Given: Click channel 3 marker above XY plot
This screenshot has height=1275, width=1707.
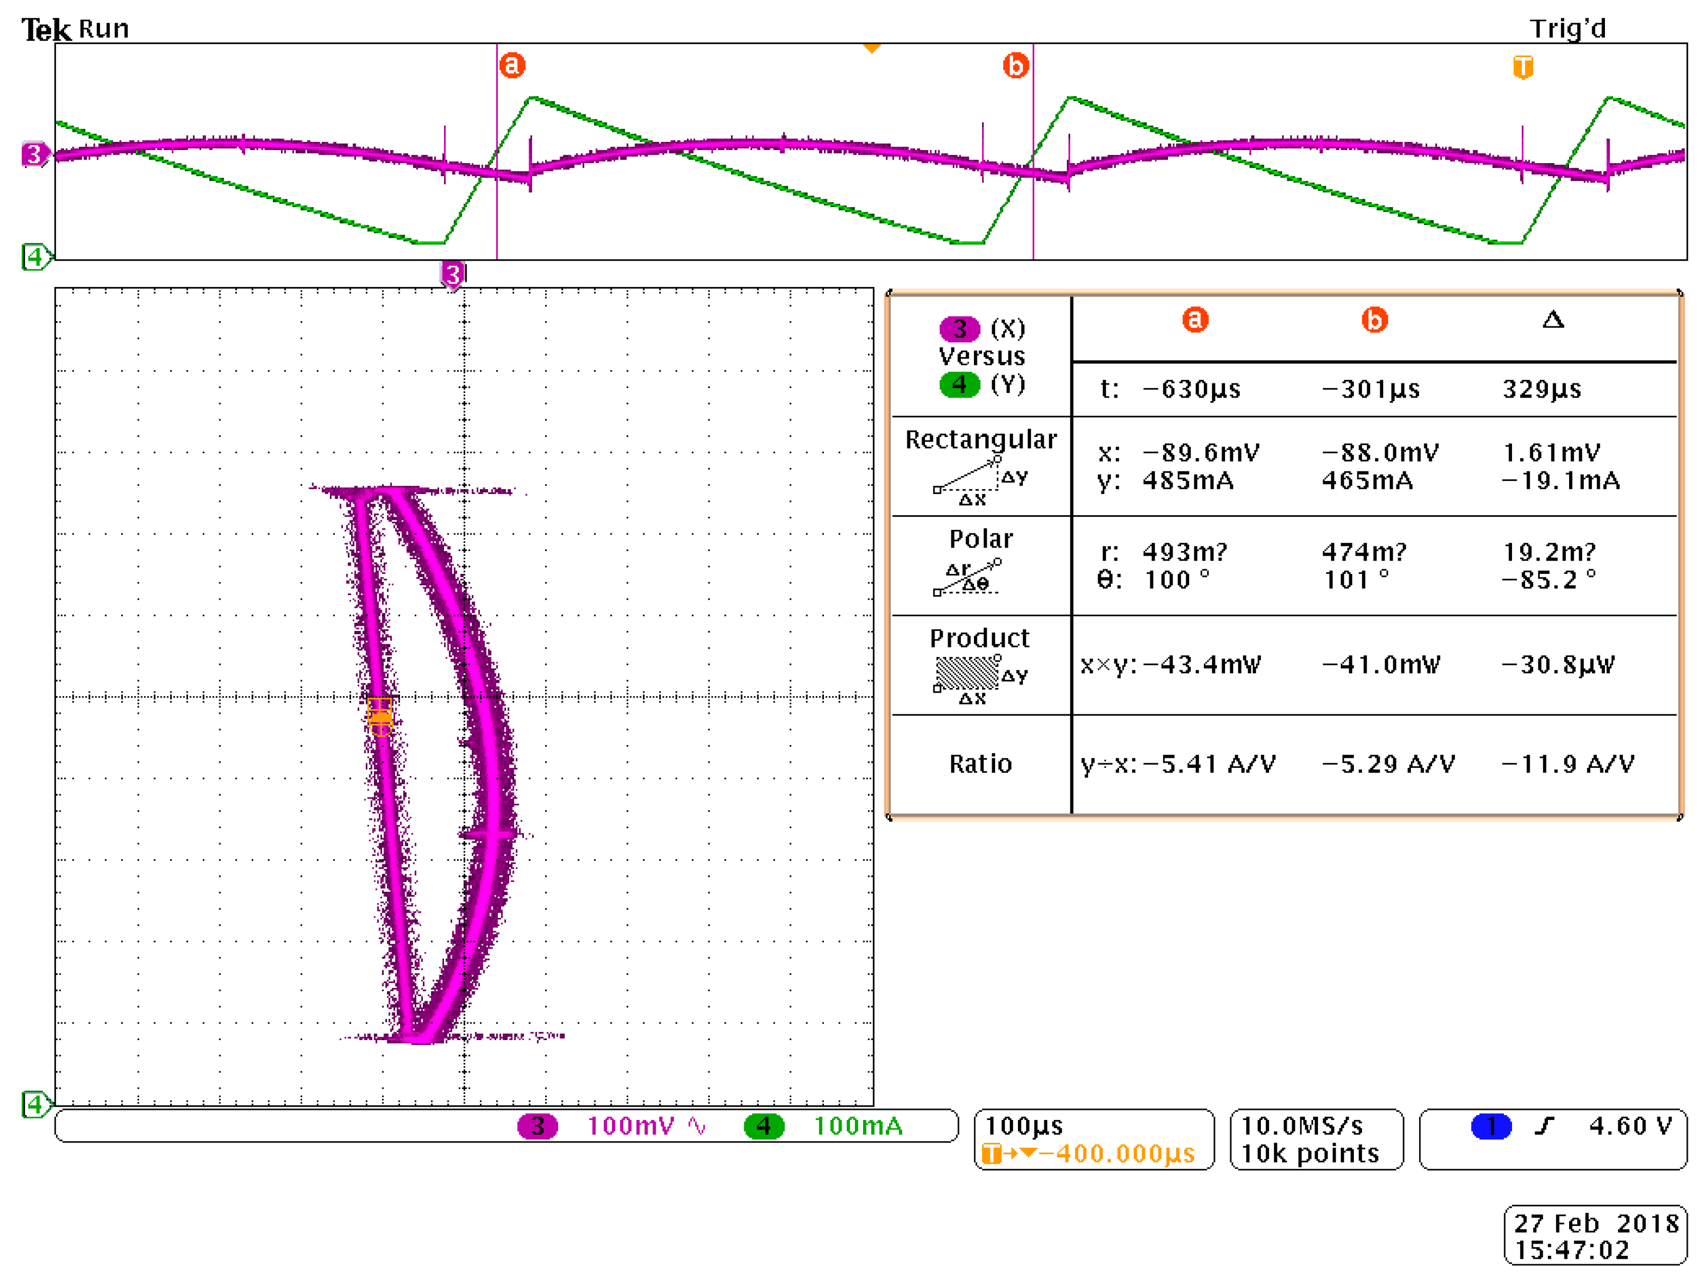Looking at the screenshot, I should [x=453, y=274].
